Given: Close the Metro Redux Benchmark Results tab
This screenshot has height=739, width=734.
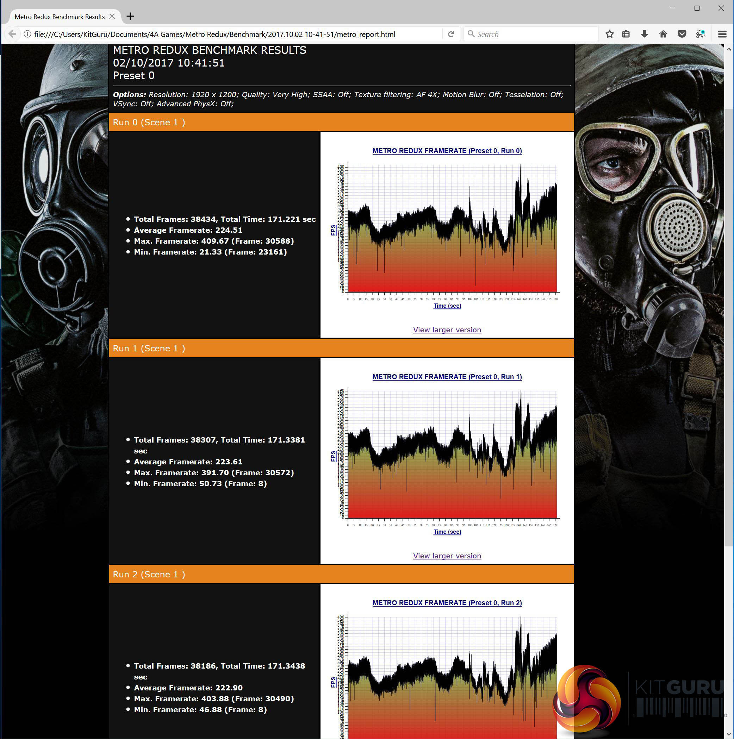Looking at the screenshot, I should click(x=112, y=17).
